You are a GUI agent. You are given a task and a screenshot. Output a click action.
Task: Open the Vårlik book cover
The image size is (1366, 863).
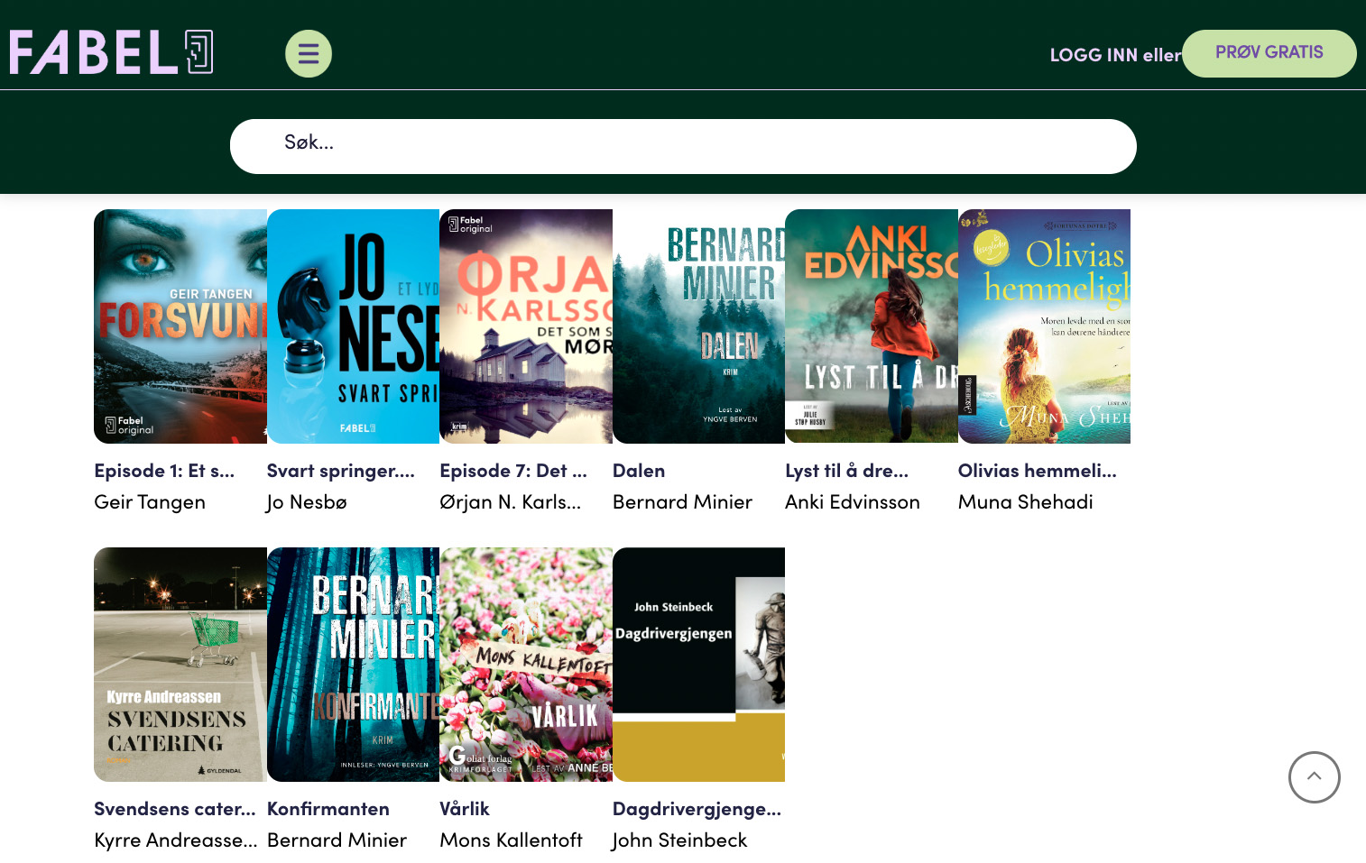[x=526, y=665]
